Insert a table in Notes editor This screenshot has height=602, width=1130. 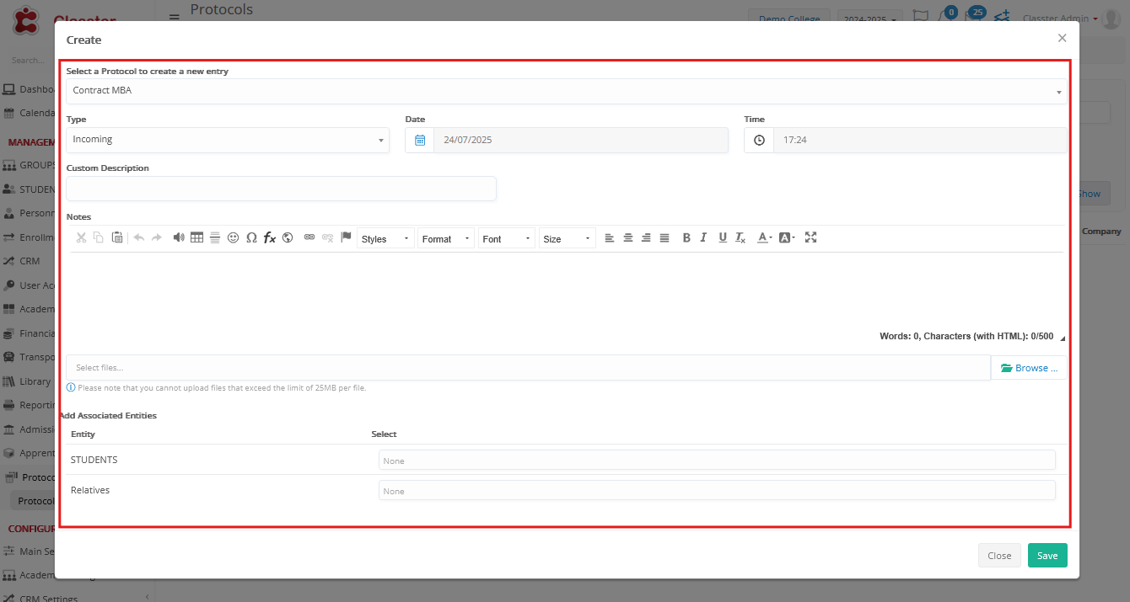[196, 238]
